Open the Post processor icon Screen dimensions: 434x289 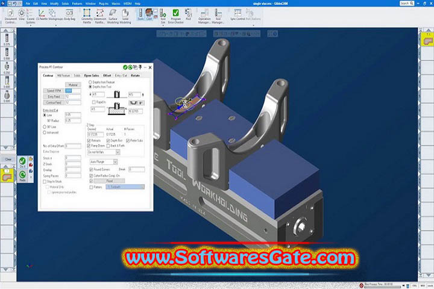point(189,14)
